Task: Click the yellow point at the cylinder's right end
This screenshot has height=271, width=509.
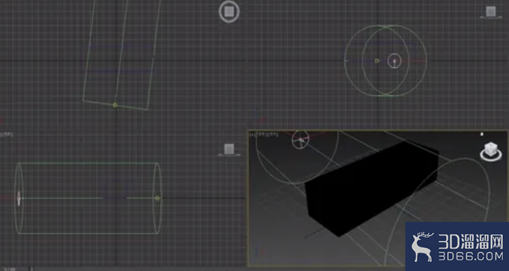Action: pyautogui.click(x=158, y=198)
